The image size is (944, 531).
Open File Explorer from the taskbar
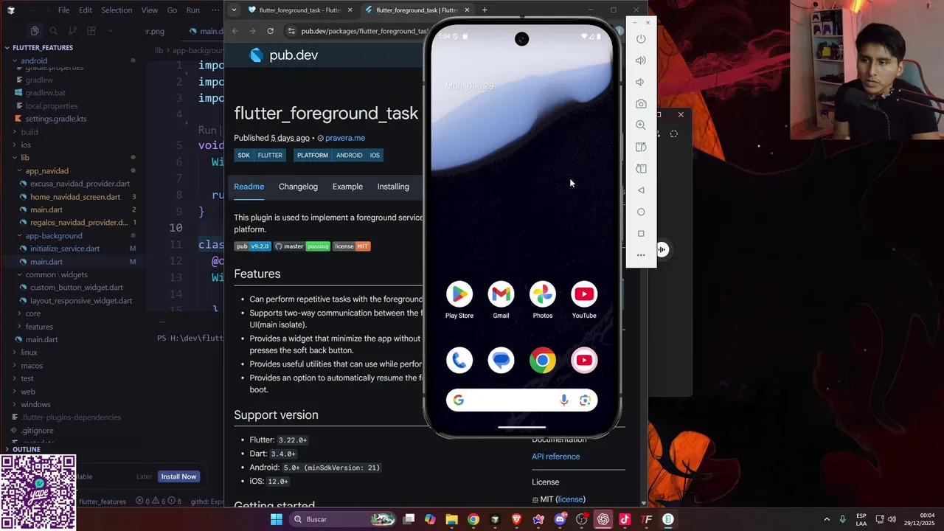(x=451, y=519)
